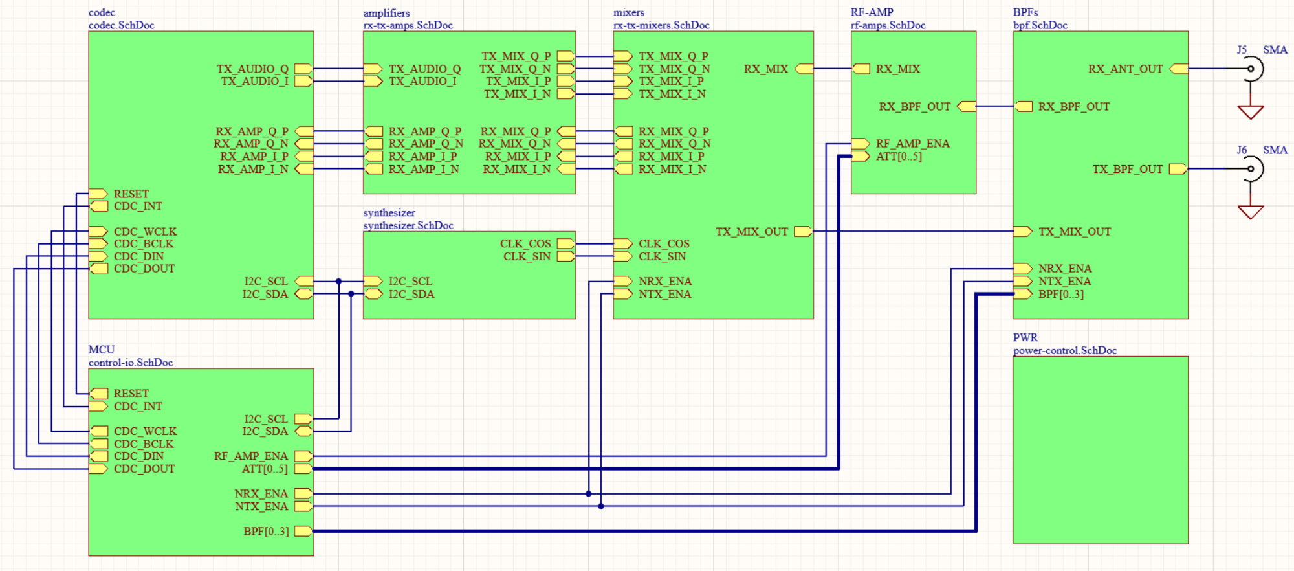
Task: Select TX_MIX_OUT port icon on mixers block
Action: point(802,232)
